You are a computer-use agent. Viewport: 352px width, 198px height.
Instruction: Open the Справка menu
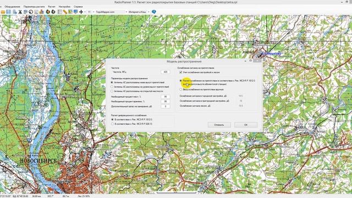tap(78, 7)
